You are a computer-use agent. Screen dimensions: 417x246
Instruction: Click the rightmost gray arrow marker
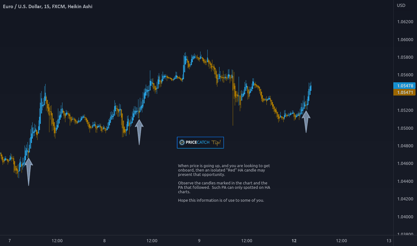click(306, 122)
